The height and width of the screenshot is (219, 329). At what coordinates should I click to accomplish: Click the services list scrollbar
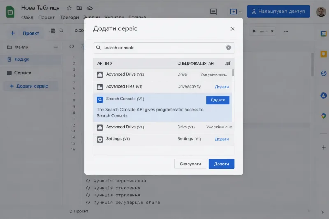coord(233,73)
